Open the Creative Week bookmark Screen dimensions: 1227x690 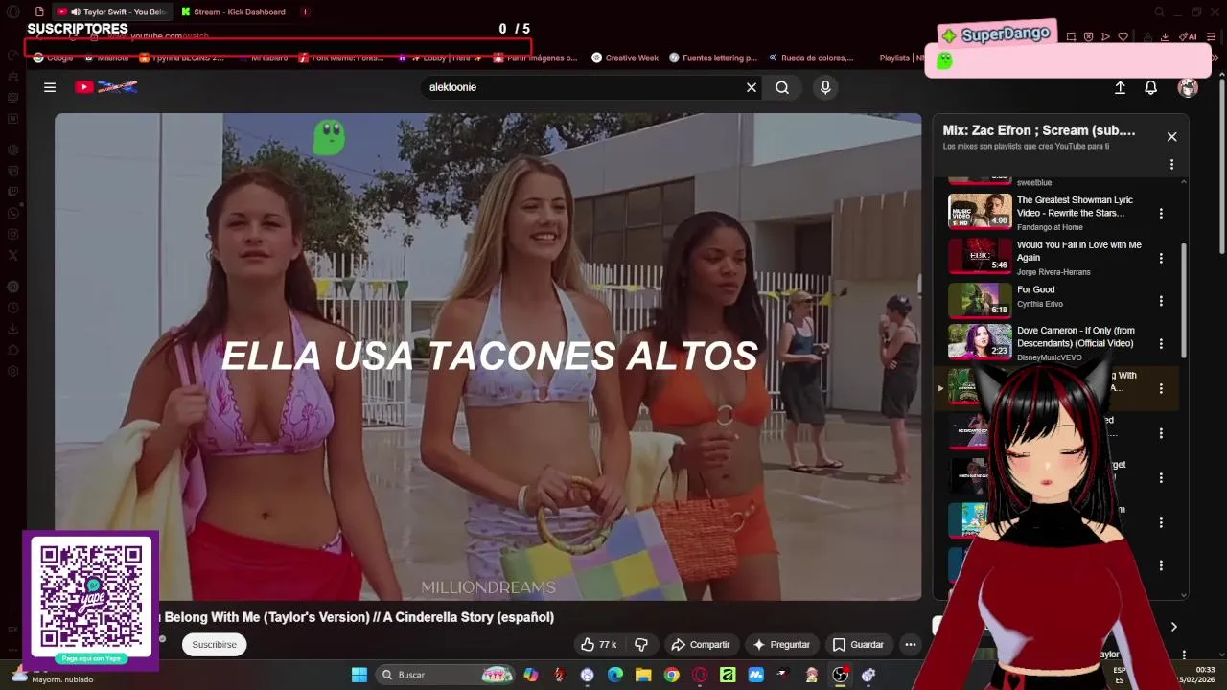625,57
